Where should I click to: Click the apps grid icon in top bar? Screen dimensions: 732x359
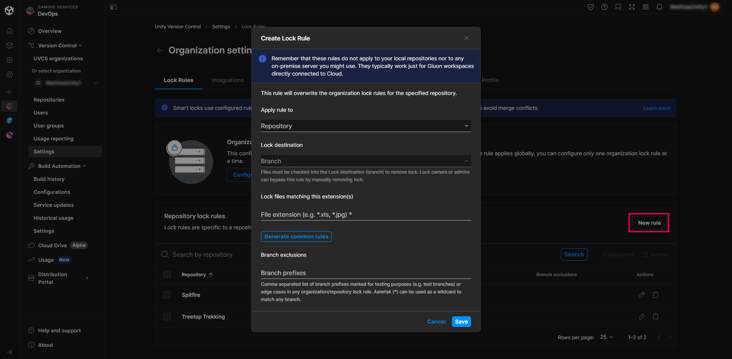[645, 7]
